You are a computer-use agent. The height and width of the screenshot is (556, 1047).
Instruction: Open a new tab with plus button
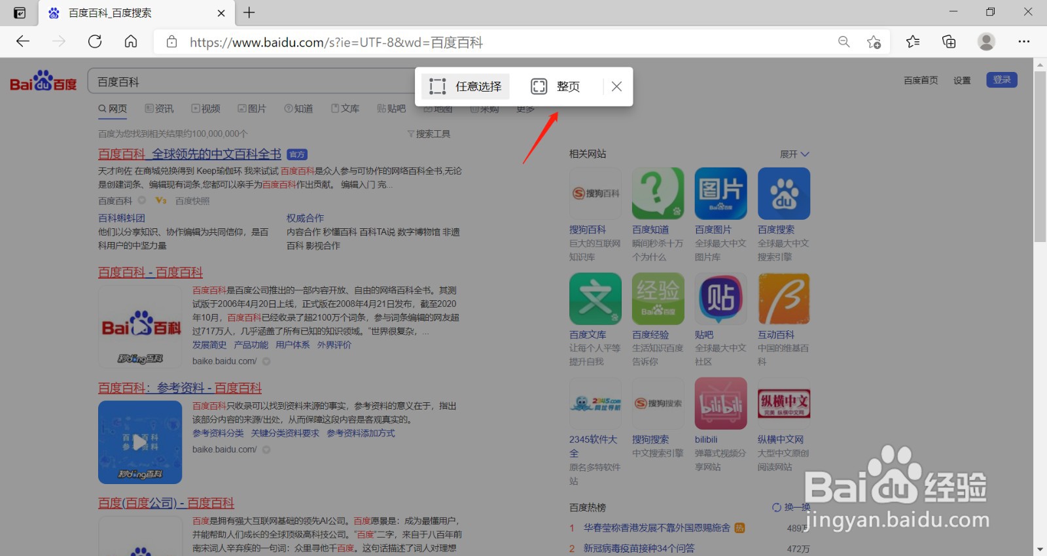249,12
